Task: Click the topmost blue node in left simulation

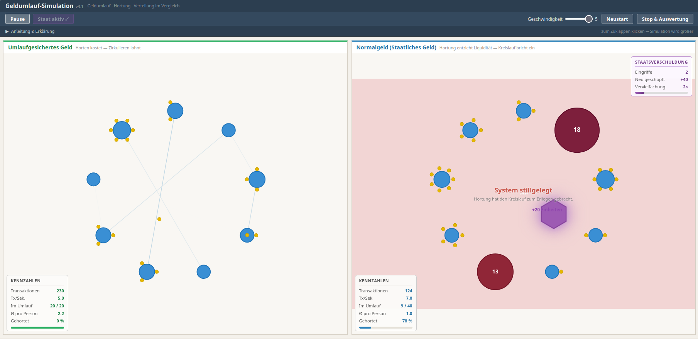Action: click(x=175, y=111)
